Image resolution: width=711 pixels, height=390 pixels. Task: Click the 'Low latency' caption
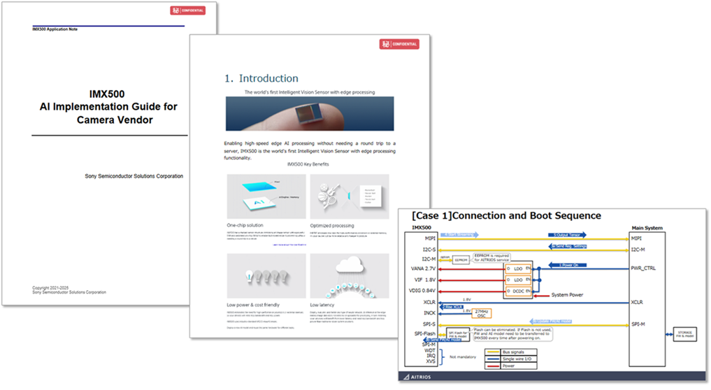coord(322,305)
